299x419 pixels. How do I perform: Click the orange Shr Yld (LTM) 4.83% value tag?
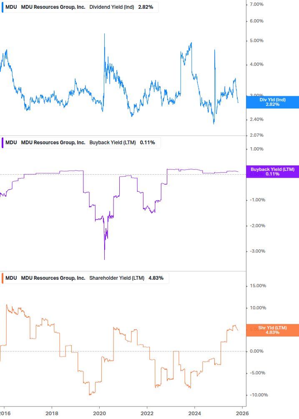pos(273,330)
